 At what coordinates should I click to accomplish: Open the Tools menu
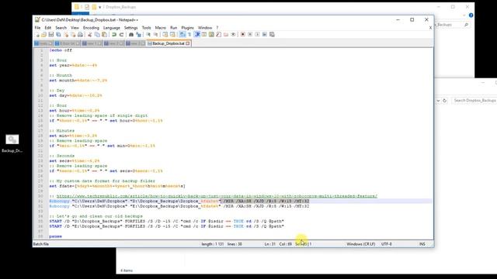147,28
